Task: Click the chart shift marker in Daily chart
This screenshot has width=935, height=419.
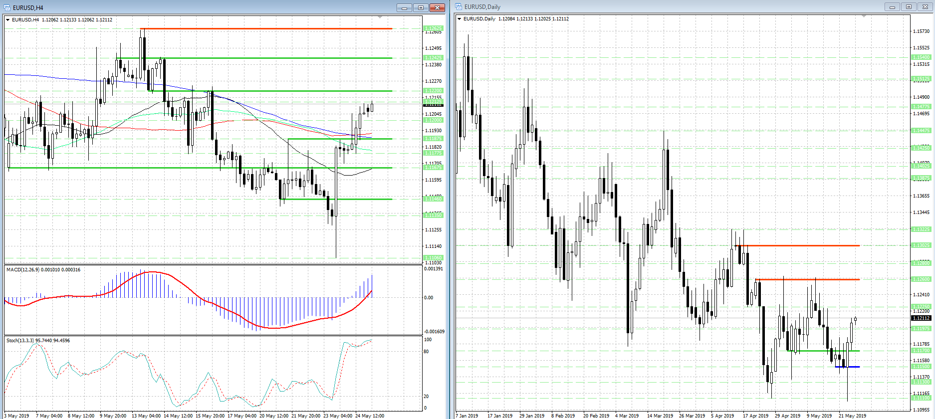Action: (x=864, y=16)
